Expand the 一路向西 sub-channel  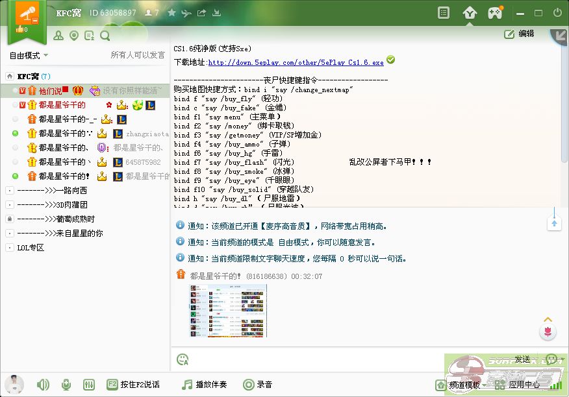pos(10,191)
